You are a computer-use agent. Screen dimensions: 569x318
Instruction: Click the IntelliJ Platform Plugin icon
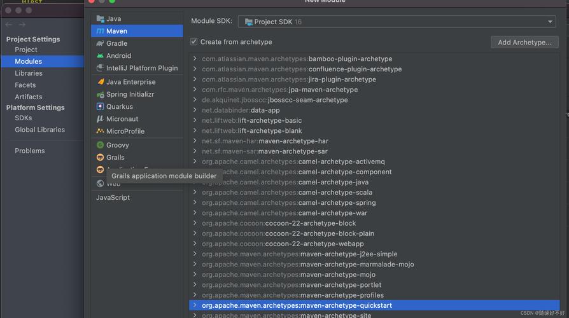100,68
